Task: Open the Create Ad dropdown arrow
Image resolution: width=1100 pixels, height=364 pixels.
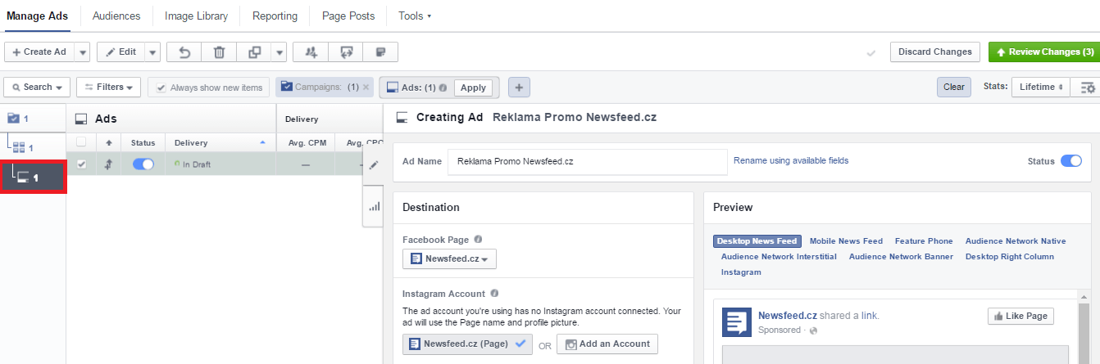Action: [82, 52]
